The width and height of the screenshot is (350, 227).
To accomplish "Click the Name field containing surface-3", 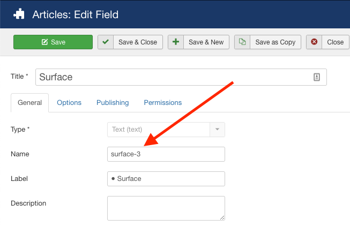I will coord(166,154).
